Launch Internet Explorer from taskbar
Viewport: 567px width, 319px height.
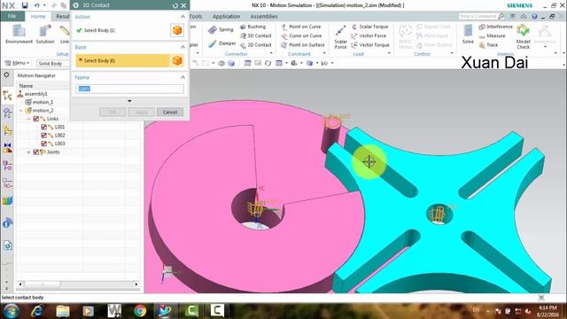coord(36,311)
